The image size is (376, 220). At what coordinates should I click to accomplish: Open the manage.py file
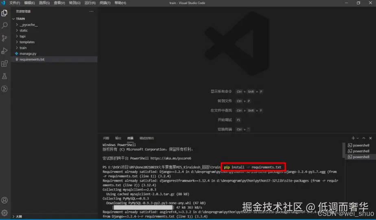click(x=54, y=53)
